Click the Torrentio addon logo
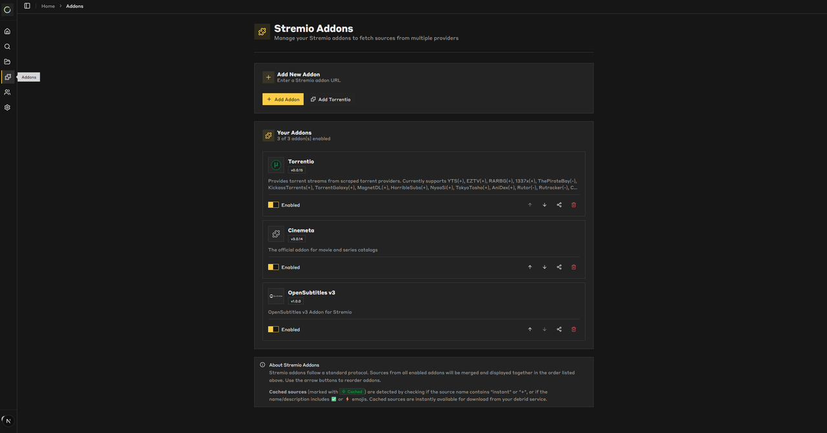 click(276, 165)
